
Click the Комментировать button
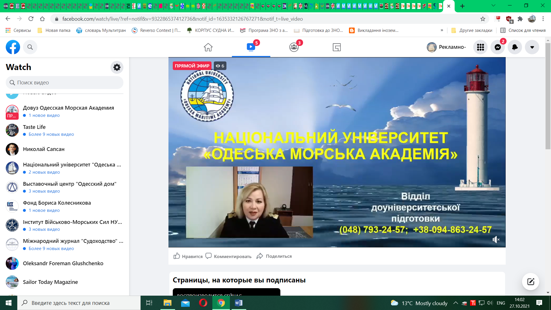(x=228, y=256)
